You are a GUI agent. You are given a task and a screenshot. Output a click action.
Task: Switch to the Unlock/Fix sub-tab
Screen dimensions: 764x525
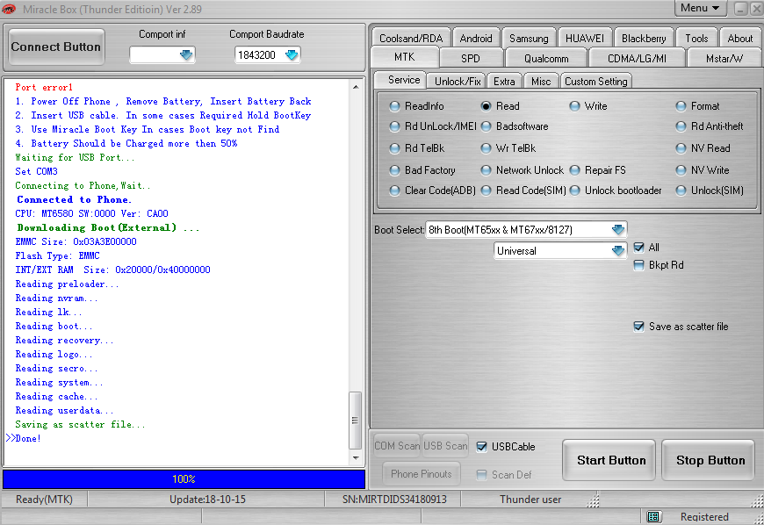tap(458, 82)
